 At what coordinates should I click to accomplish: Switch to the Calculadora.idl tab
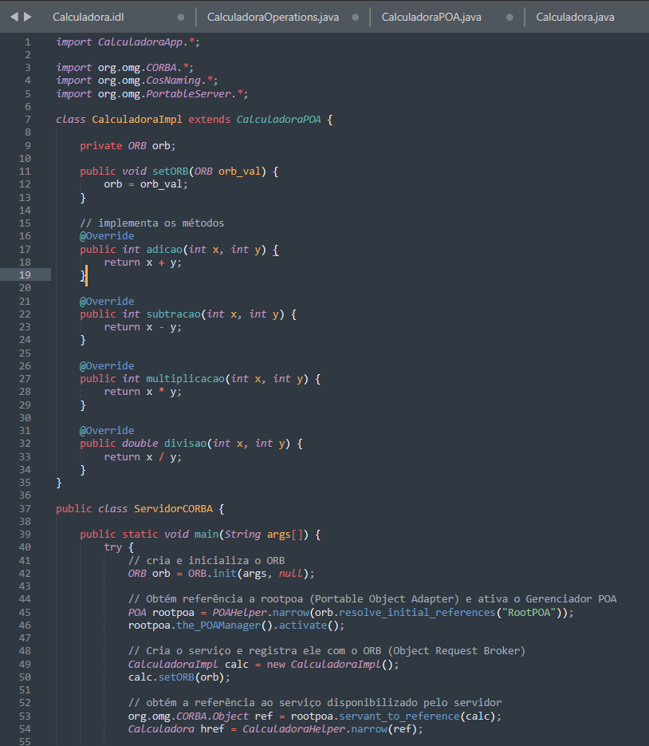pos(88,17)
